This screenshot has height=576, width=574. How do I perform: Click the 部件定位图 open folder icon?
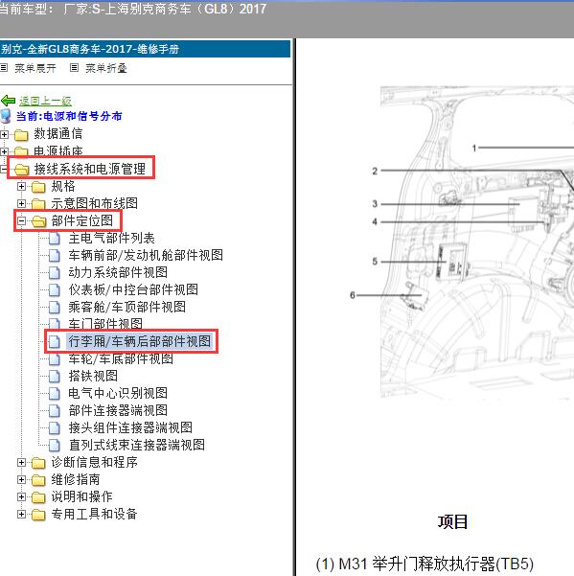38,221
